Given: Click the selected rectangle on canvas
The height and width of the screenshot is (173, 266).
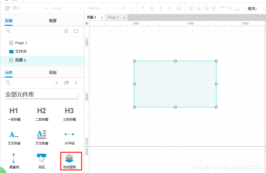Looking at the screenshot, I should (175, 84).
